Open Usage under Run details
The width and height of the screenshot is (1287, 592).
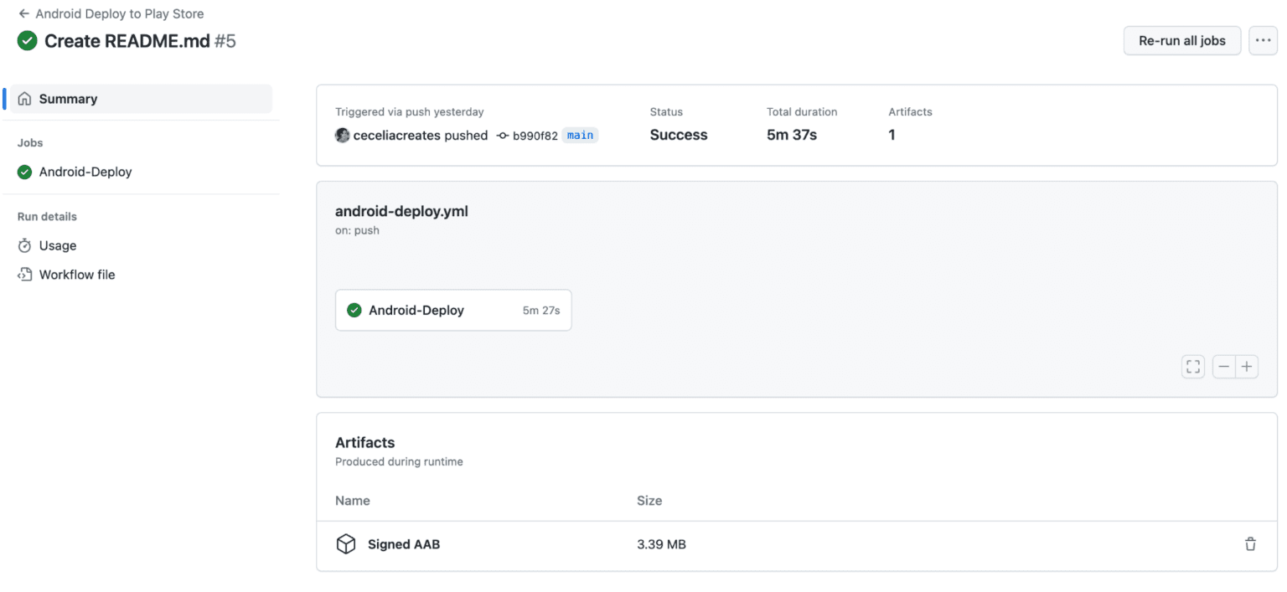(56, 245)
